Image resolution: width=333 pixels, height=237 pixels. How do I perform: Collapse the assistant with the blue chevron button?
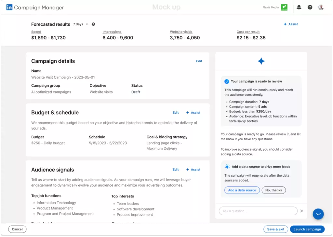point(318,214)
